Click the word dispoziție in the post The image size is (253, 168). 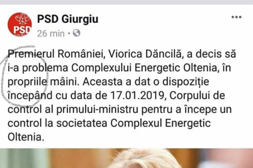186,82
